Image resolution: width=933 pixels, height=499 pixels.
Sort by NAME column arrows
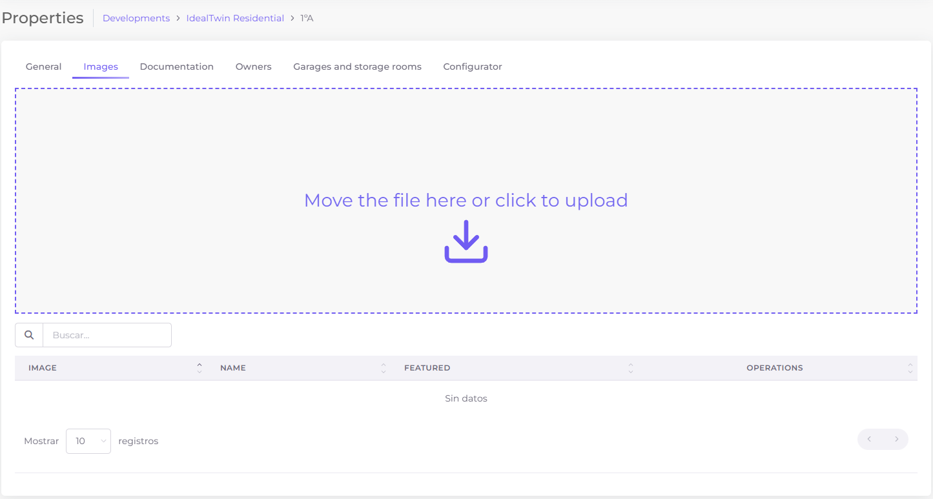[x=384, y=368]
